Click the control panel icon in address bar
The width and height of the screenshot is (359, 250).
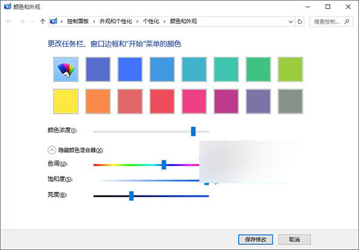[x=54, y=22]
